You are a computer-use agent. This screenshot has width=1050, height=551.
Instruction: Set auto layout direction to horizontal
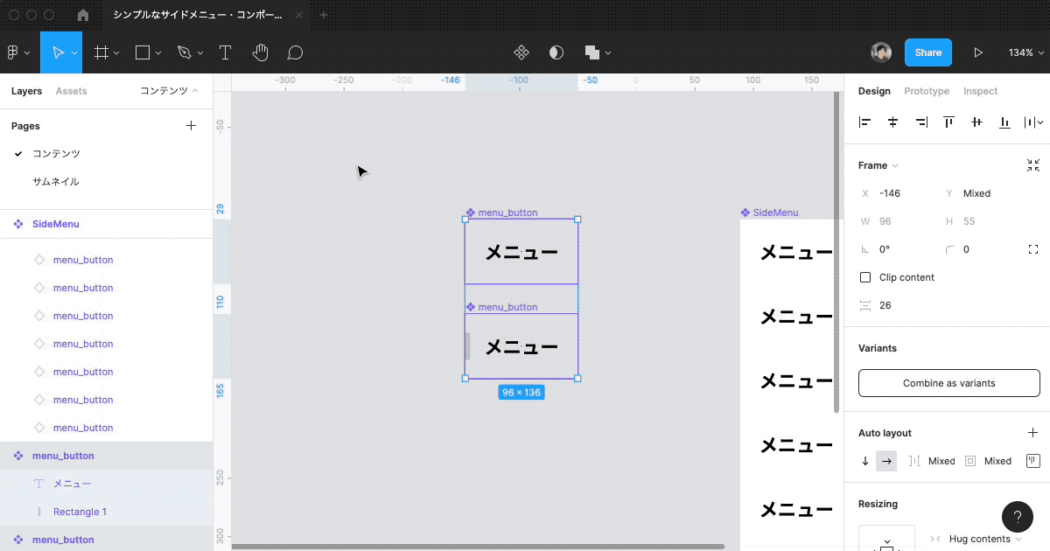coord(886,461)
